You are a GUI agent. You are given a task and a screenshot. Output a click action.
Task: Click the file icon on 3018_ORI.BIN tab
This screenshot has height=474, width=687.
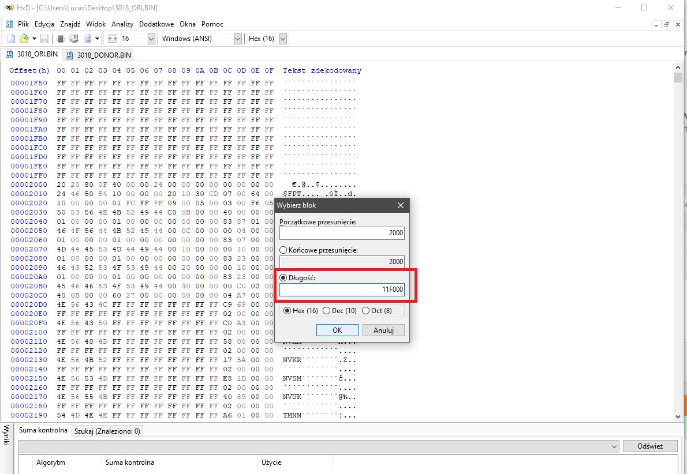pyautogui.click(x=9, y=55)
